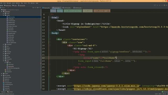The image size is (168, 95).
Task: Expand the helpers folder
Action: [3, 48]
